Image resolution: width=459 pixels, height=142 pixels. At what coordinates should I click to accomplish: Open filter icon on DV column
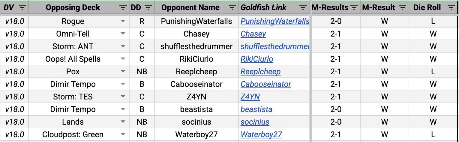[x=22, y=7]
